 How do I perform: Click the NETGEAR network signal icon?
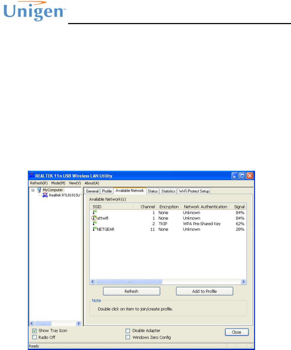(94, 229)
